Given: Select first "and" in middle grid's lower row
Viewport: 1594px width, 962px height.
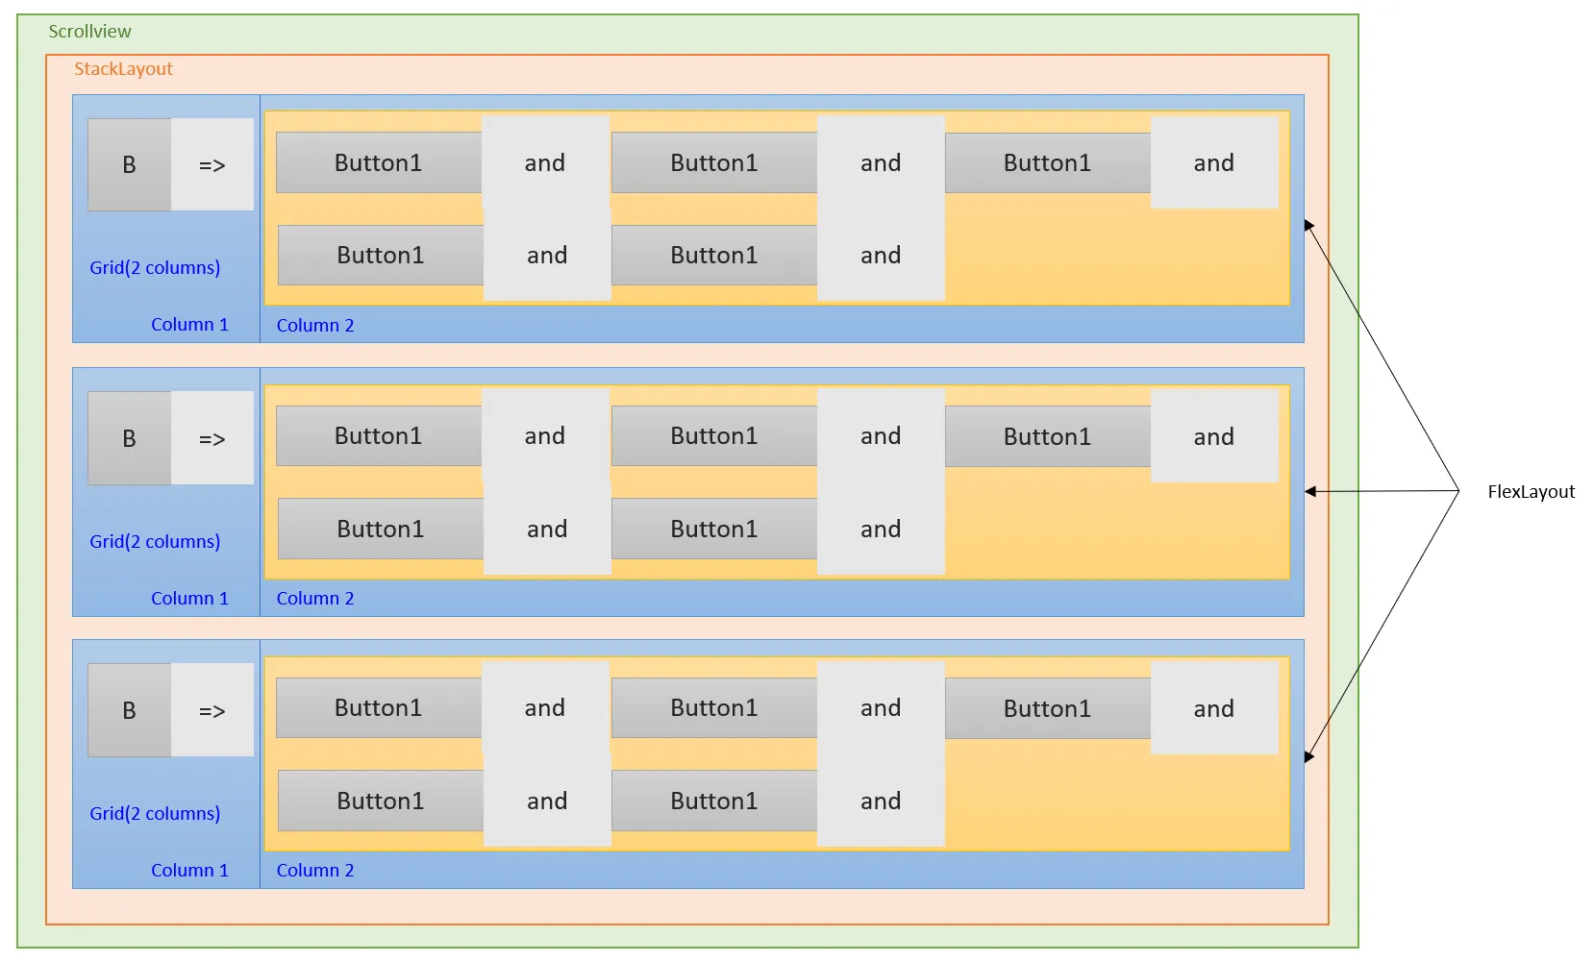Looking at the screenshot, I should click(547, 529).
